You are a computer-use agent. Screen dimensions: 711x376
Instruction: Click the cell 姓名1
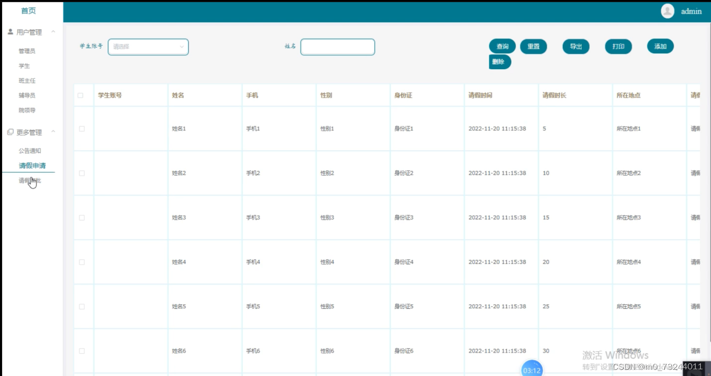(179, 129)
